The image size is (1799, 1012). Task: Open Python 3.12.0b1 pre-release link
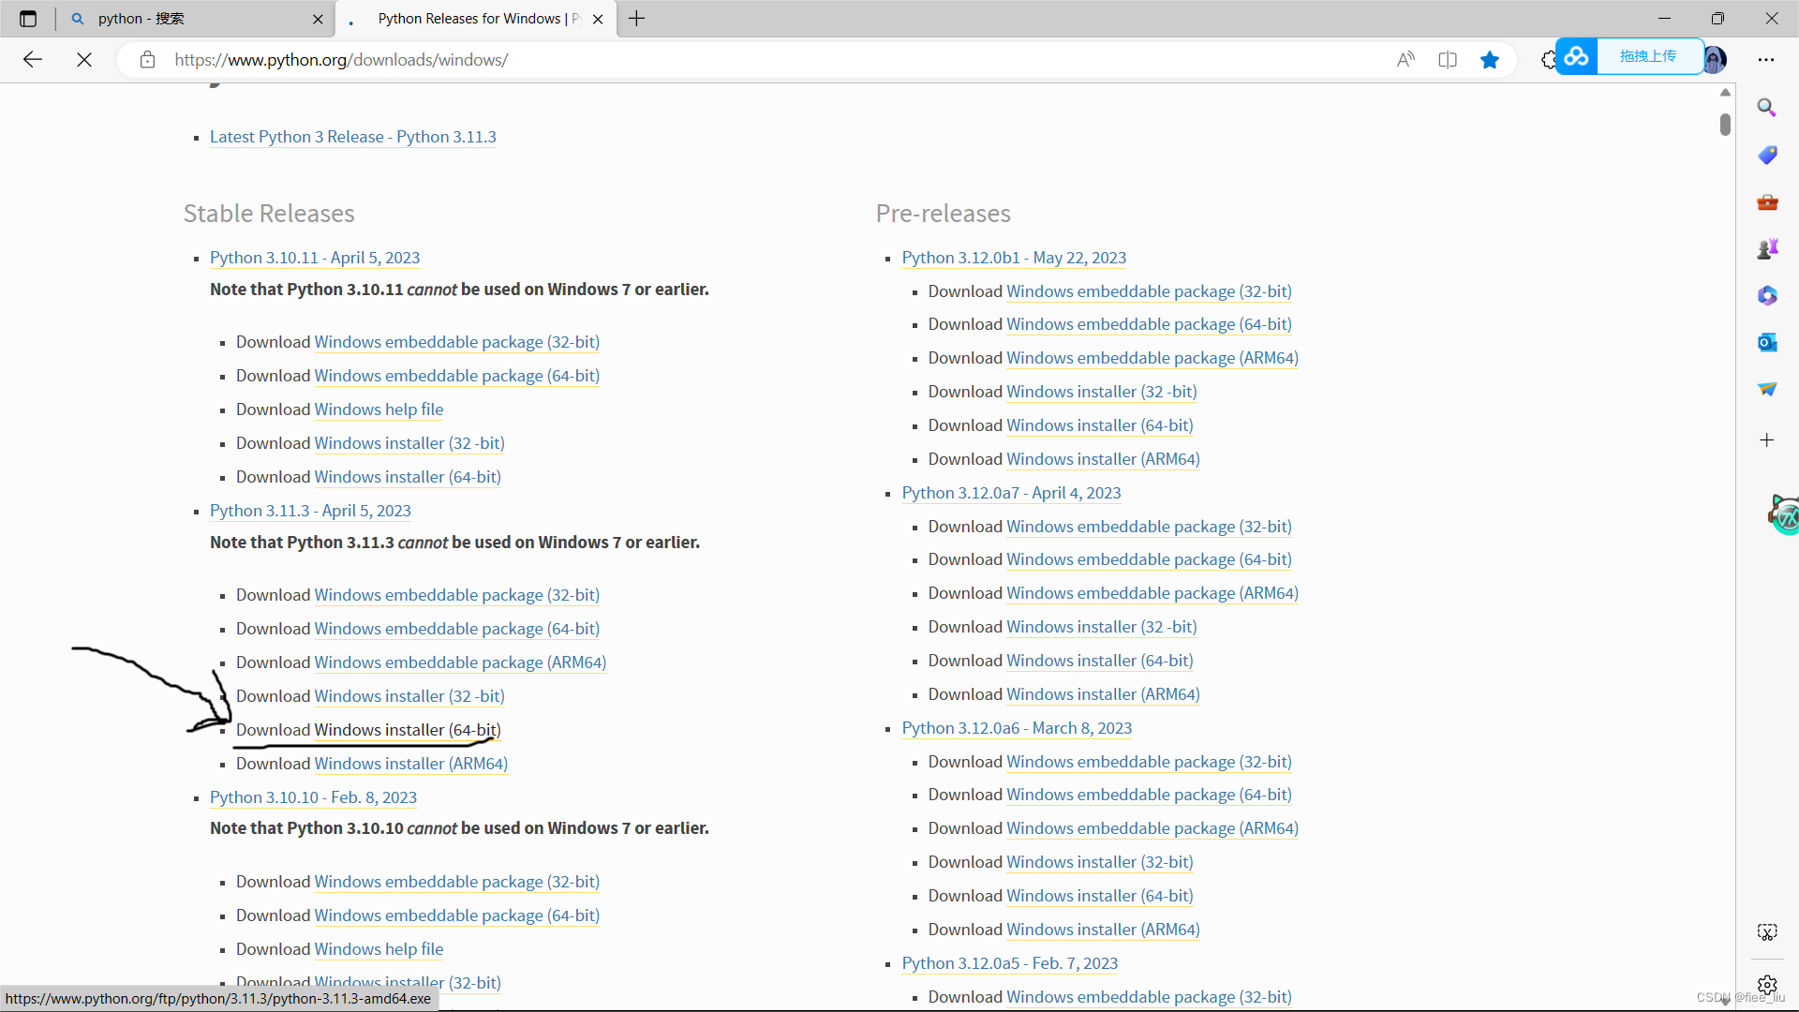tap(1014, 258)
